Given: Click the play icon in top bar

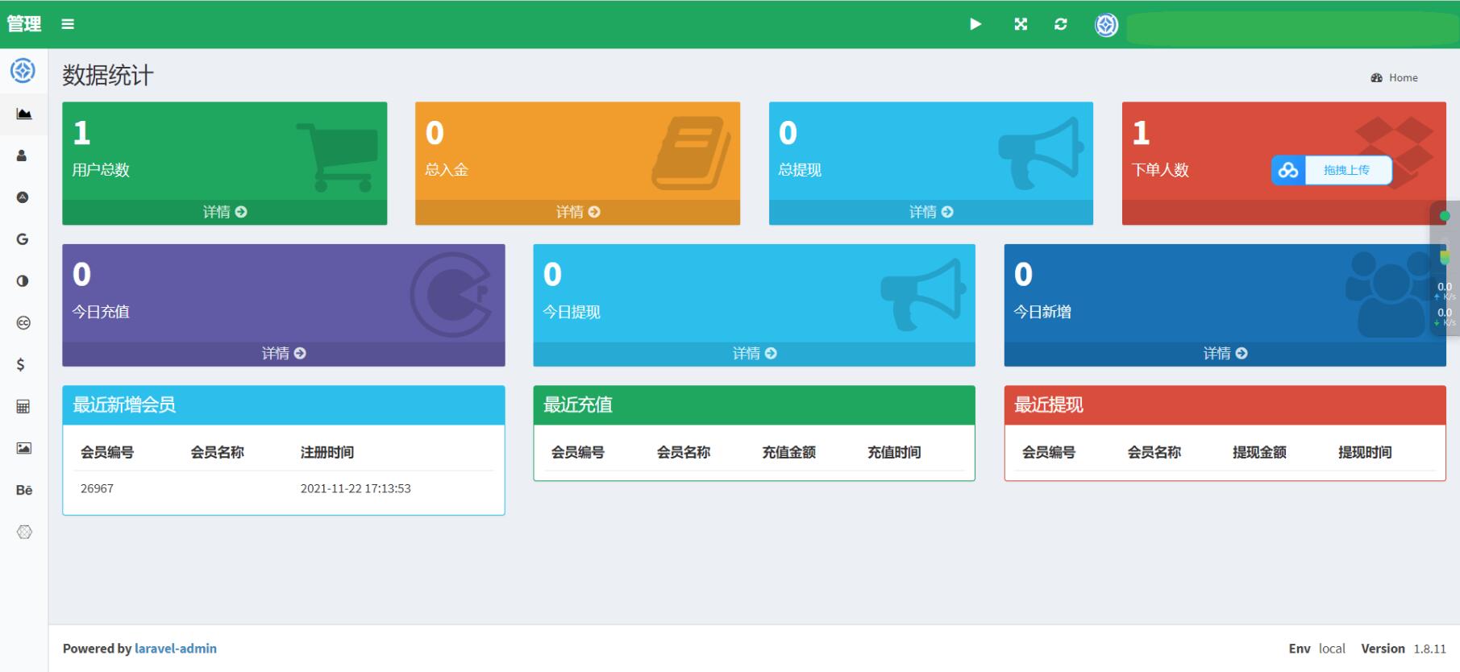Looking at the screenshot, I should (975, 24).
